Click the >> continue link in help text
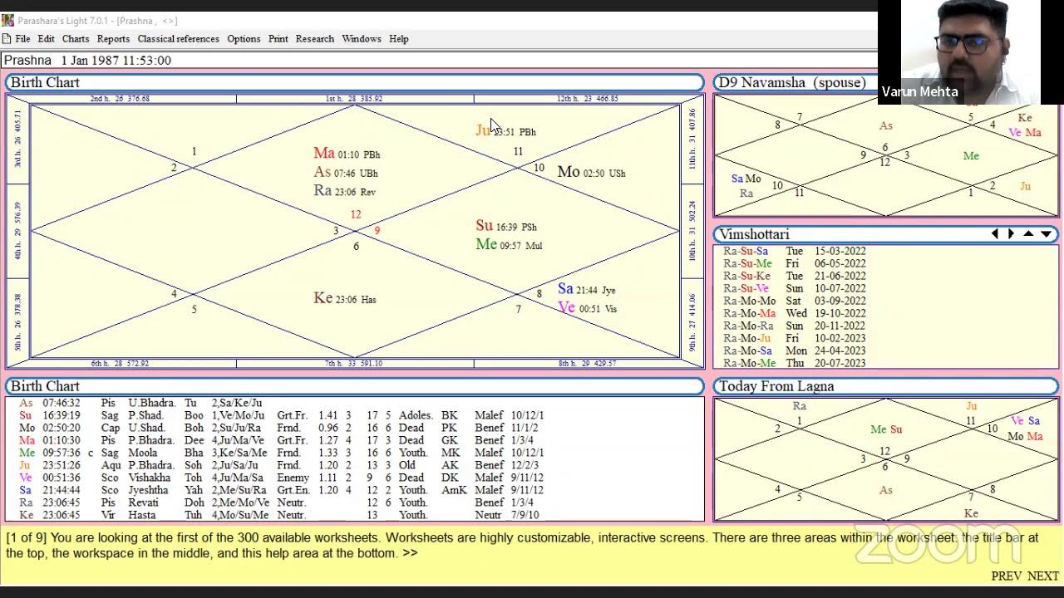The image size is (1064, 598). click(x=410, y=553)
